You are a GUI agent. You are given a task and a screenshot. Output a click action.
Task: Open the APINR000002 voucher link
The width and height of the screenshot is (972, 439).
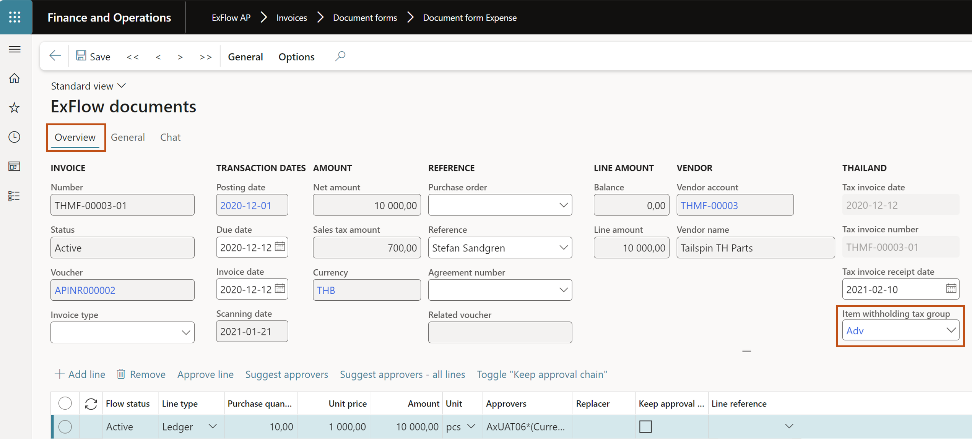tap(85, 290)
